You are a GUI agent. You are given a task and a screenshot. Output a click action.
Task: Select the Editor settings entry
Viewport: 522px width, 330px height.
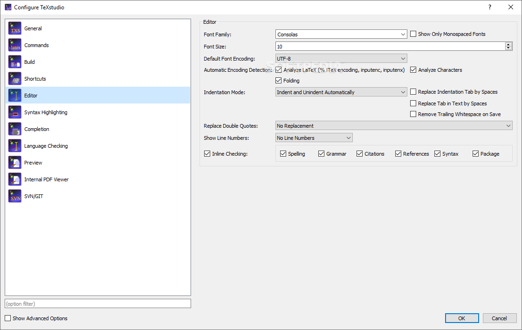98,95
